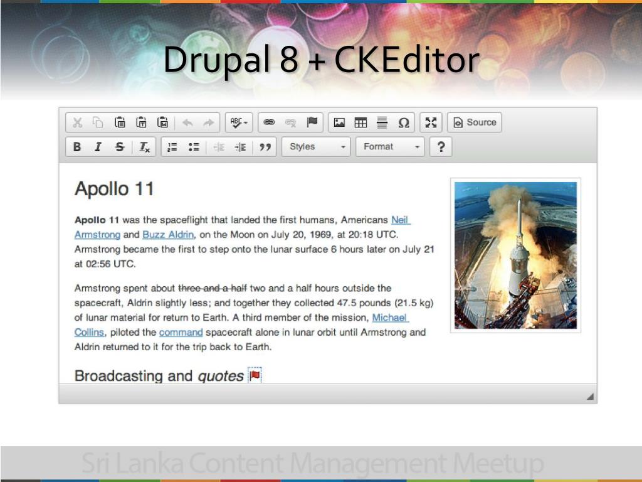
Task: Click the Increase Indent icon
Action: (240, 147)
